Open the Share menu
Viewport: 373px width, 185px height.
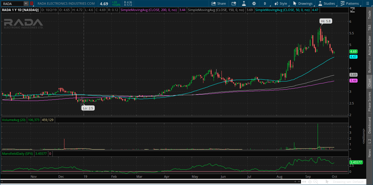tap(219, 3)
